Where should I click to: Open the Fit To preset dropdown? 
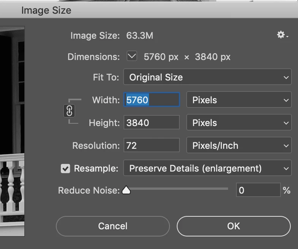(x=207, y=77)
